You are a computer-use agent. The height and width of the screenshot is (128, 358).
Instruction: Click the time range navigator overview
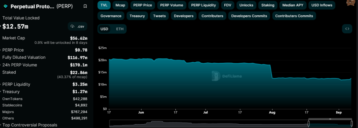point(231,123)
